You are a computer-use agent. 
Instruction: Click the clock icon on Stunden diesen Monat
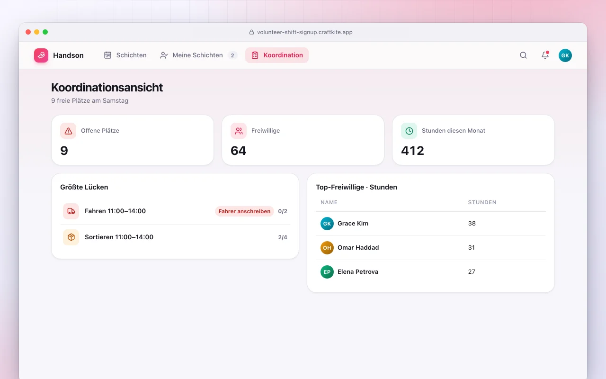pos(409,131)
